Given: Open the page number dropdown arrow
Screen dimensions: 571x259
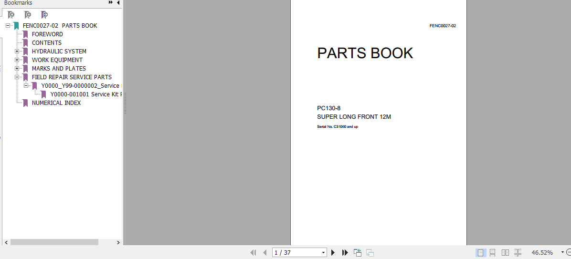Looking at the screenshot, I should tap(323, 252).
